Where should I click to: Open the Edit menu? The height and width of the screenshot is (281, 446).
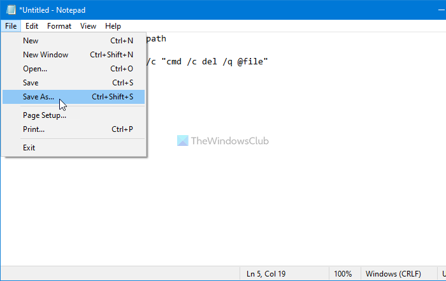pyautogui.click(x=32, y=26)
